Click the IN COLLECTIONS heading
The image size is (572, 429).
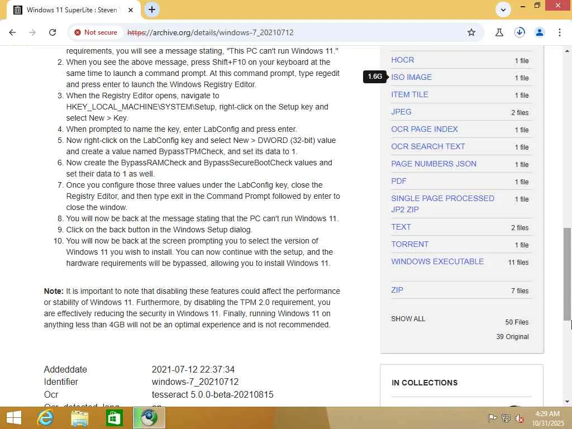[x=425, y=383]
